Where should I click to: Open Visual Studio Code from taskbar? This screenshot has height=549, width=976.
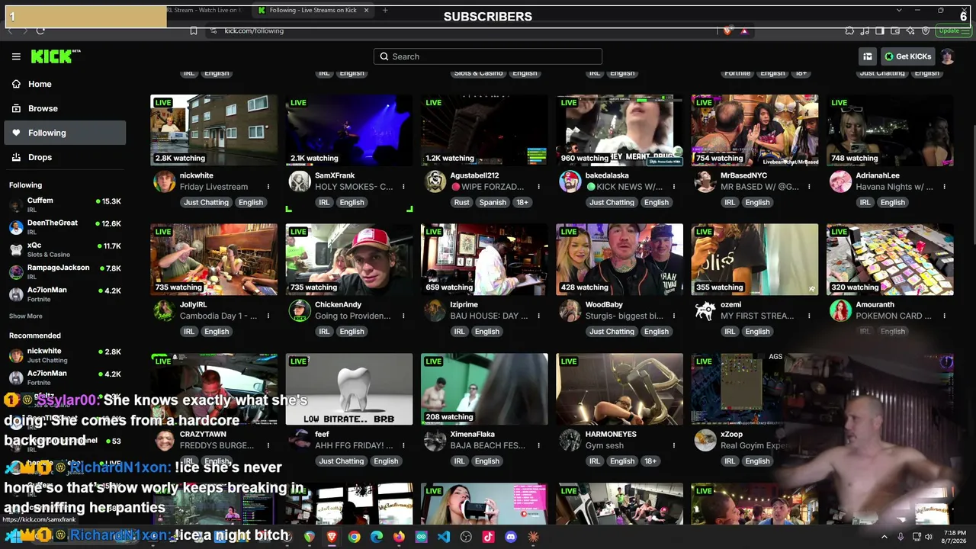pyautogui.click(x=444, y=537)
